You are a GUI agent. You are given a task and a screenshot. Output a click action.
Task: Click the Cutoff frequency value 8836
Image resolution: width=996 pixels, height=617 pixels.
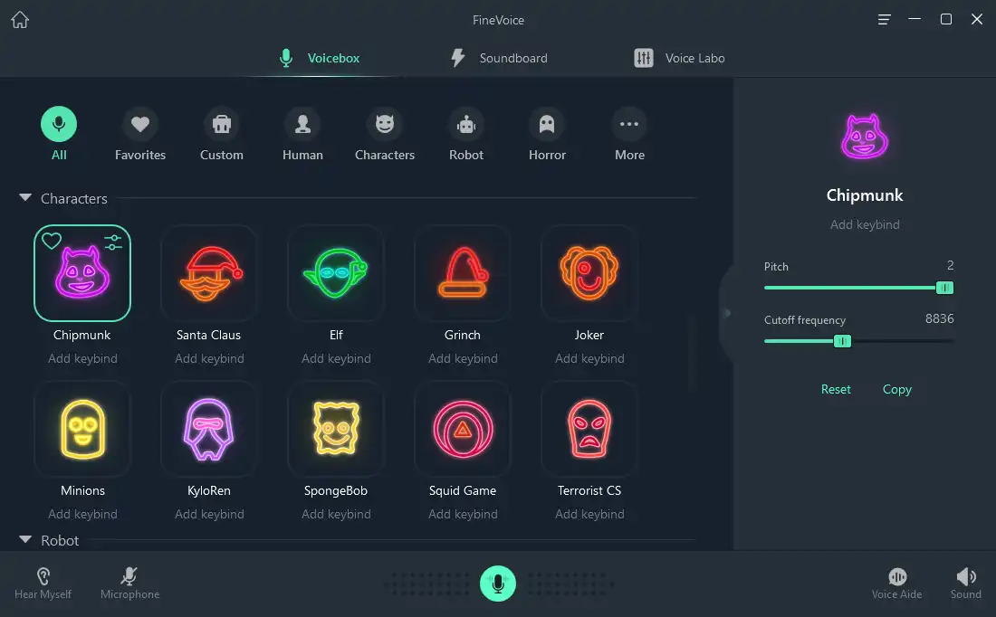click(940, 318)
